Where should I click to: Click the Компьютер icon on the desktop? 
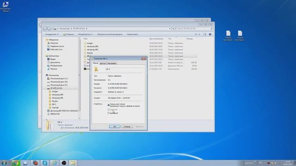[x=5, y=7]
